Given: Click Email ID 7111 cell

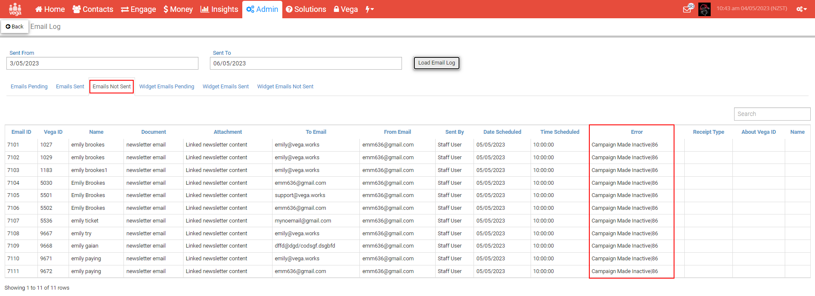Looking at the screenshot, I should click(x=21, y=271).
